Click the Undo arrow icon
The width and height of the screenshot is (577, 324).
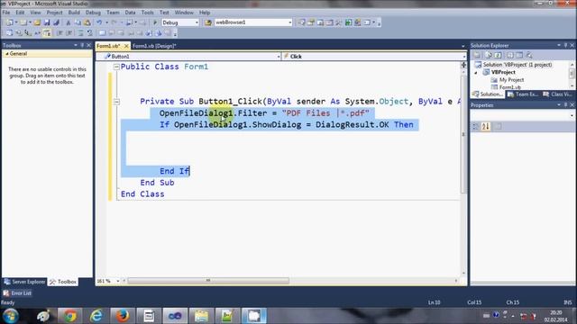(99, 22)
